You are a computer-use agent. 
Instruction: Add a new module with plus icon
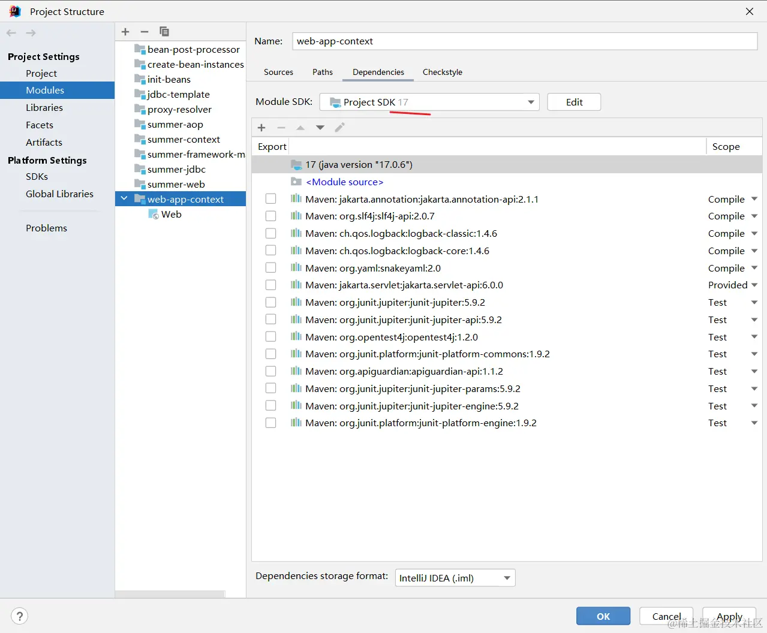pos(125,32)
